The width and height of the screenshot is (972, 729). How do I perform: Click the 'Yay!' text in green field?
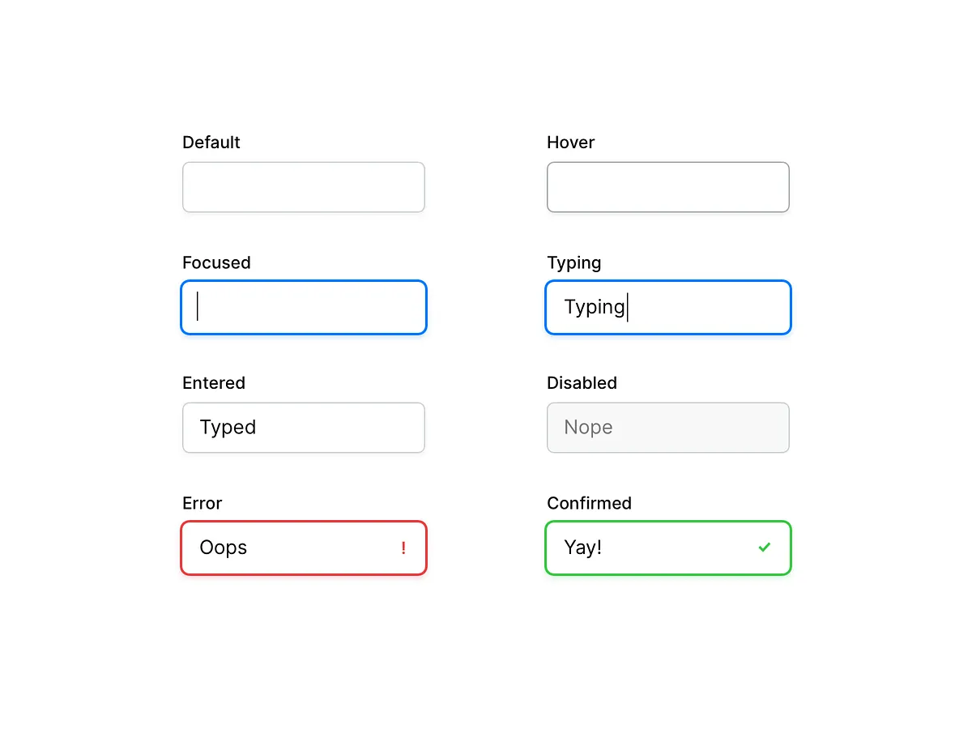point(582,547)
